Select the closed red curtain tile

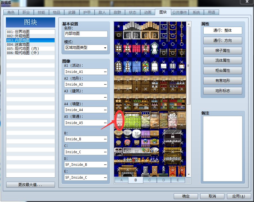pos(137,49)
